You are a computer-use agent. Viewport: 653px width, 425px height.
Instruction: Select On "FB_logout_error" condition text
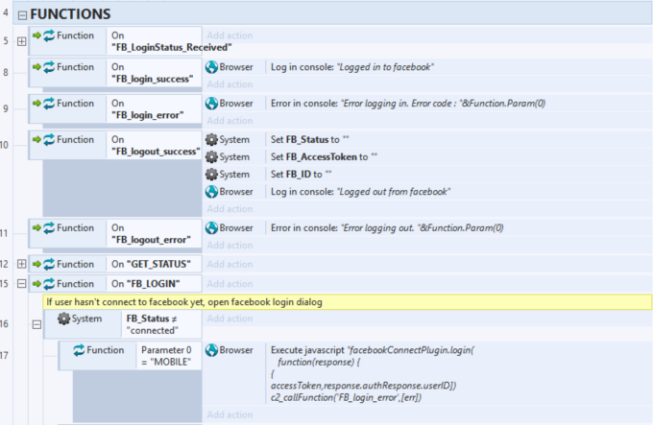(x=151, y=234)
